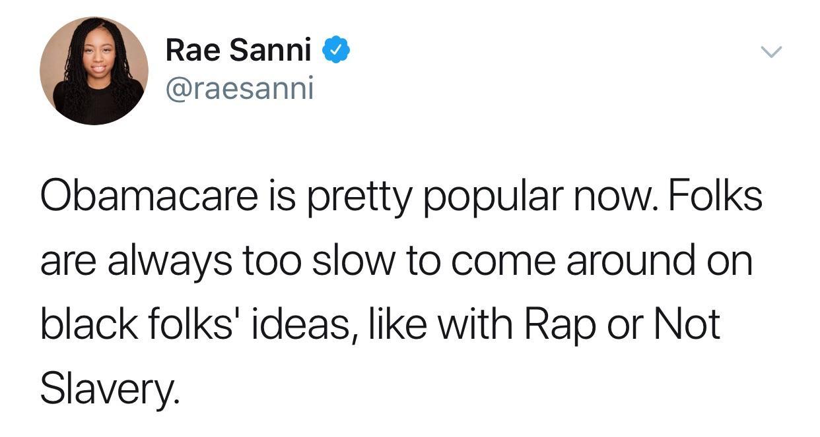Open Rae Sanni's round profile photo
820x437 pixels.
coord(94,71)
